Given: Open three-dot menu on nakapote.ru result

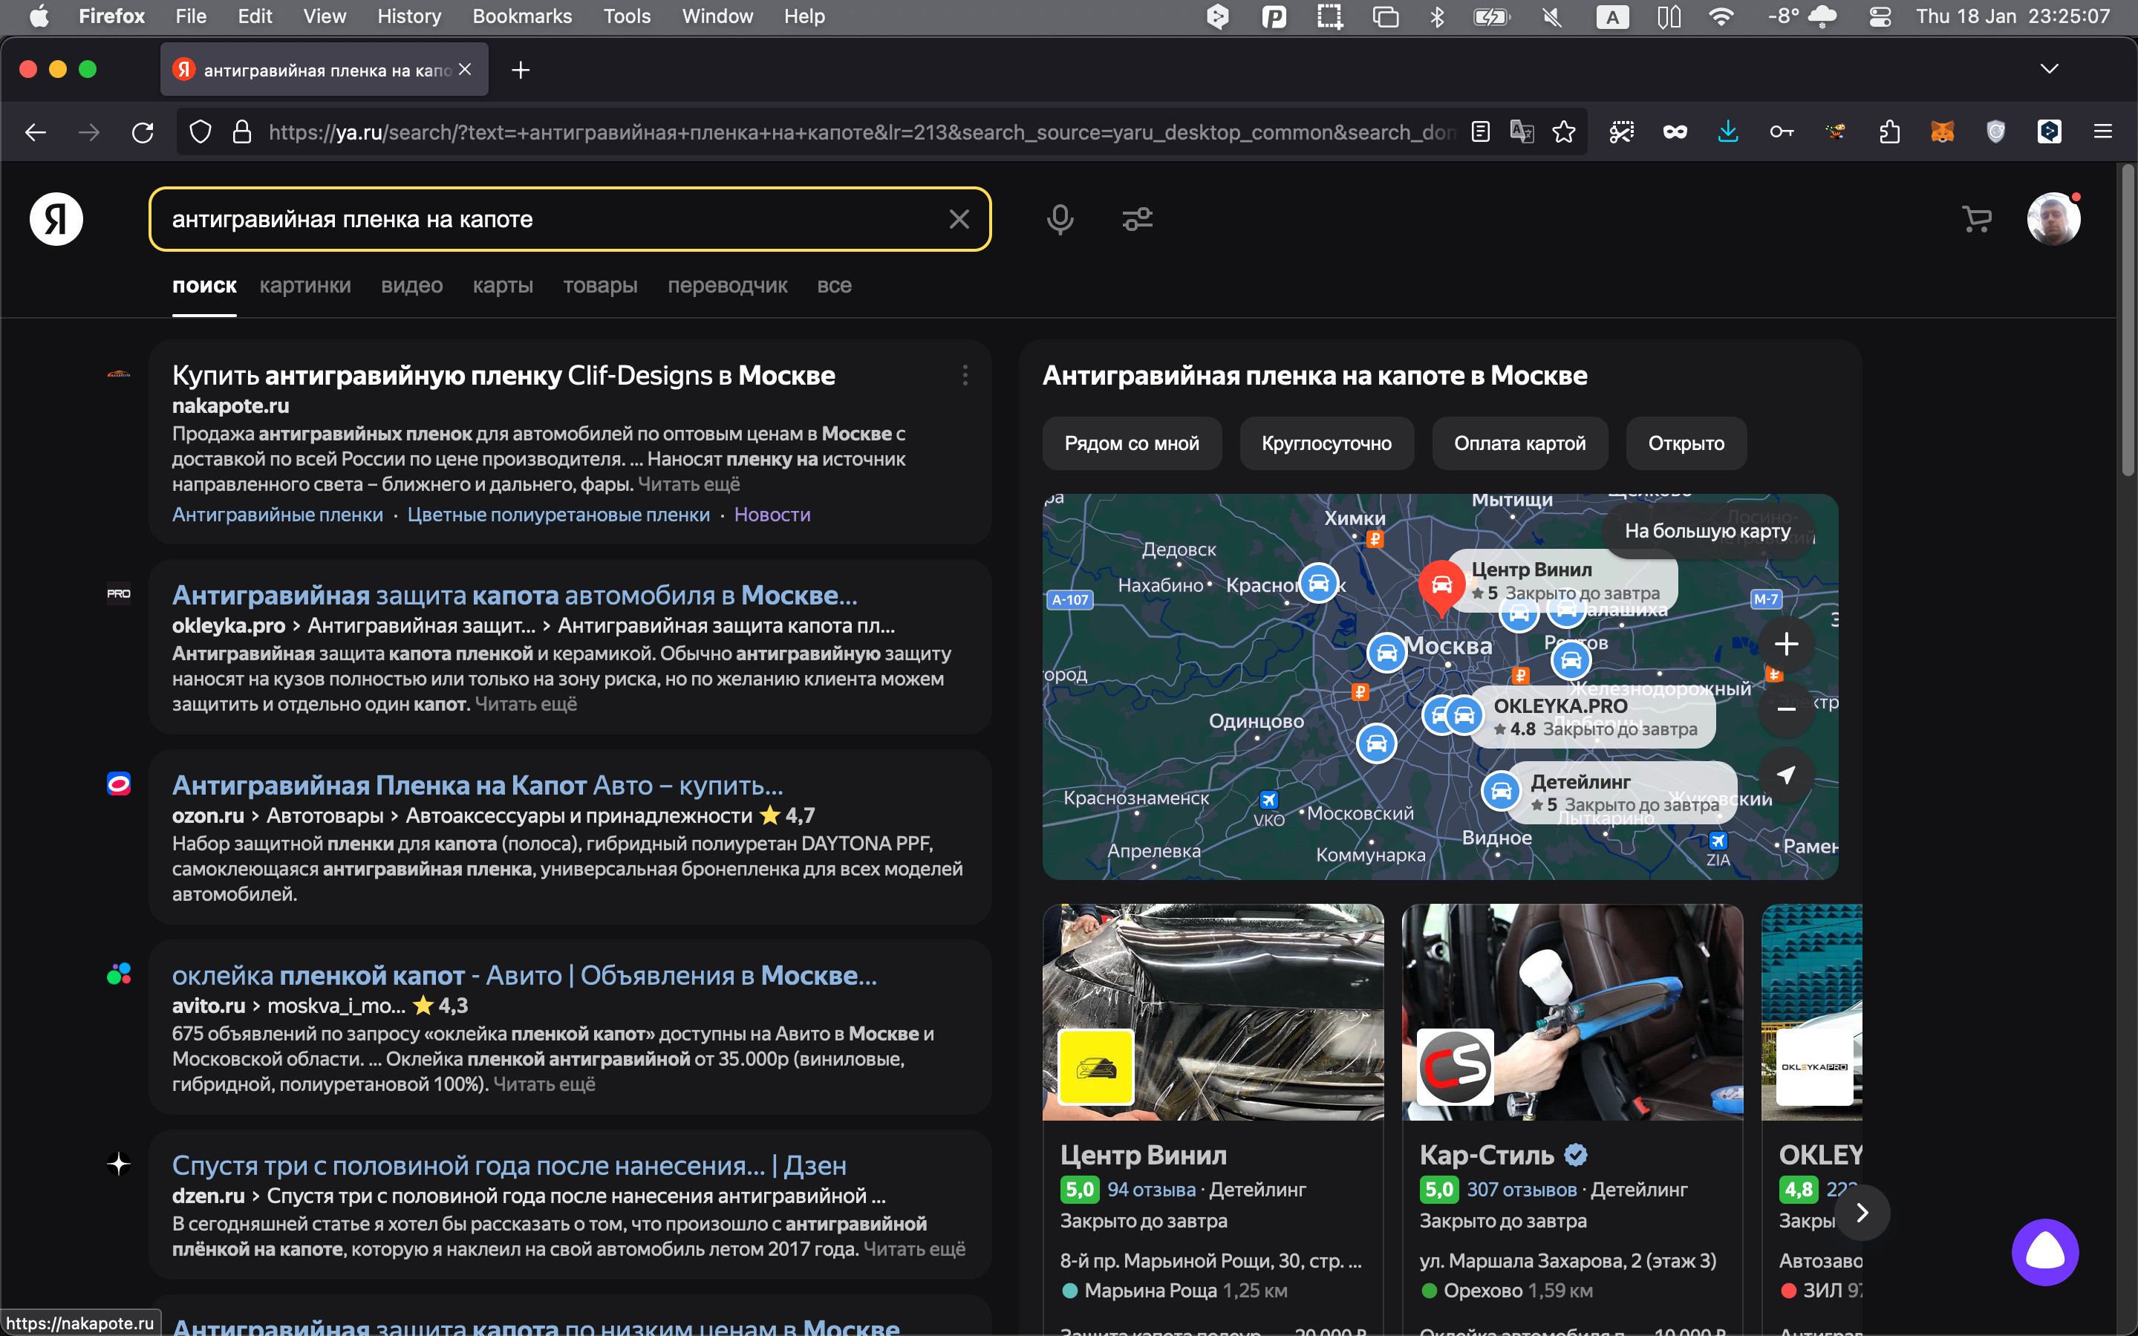Looking at the screenshot, I should point(965,376).
